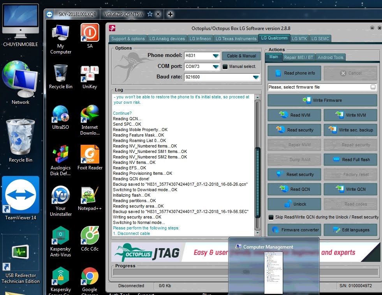Favorite the VGIG6ZIPJQ5NT5W session with the star
382x295 pixels.
pos(150,14)
